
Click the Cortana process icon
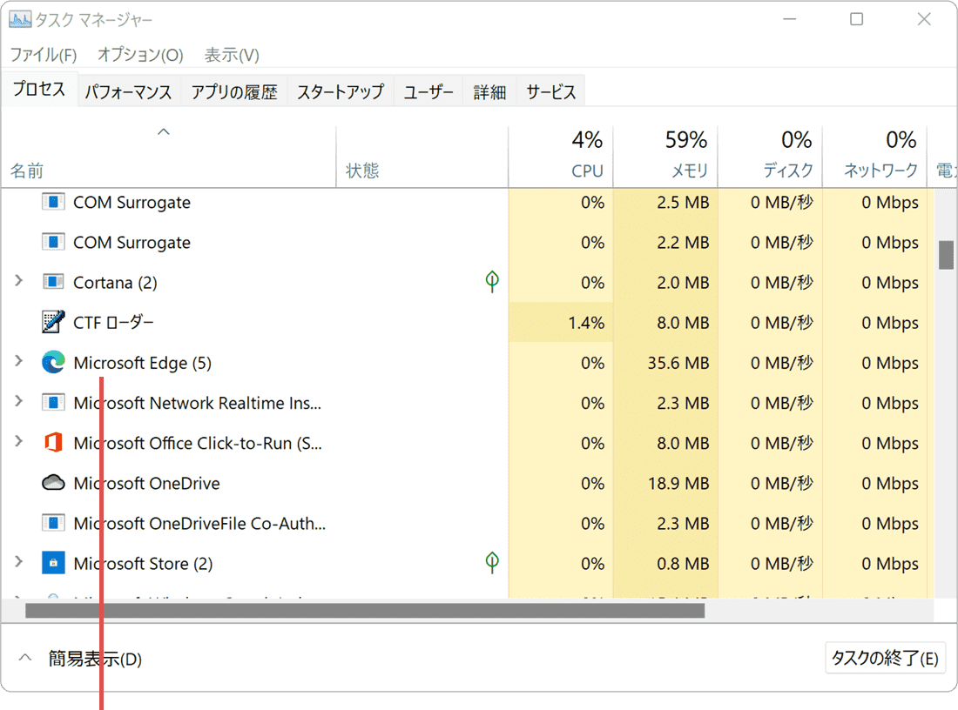(52, 282)
